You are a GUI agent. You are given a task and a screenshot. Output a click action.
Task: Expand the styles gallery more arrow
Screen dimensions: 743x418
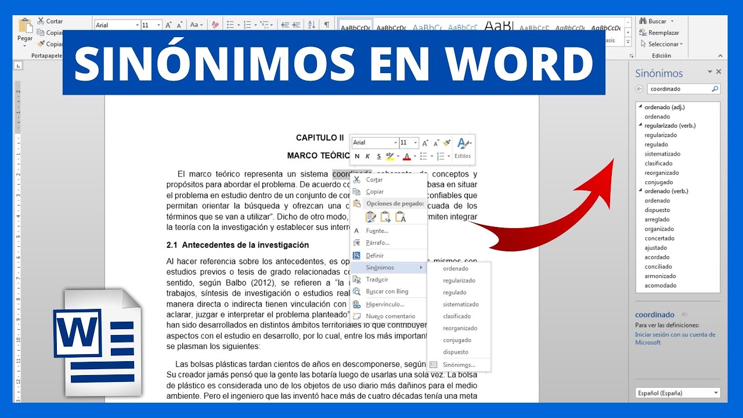(628, 42)
